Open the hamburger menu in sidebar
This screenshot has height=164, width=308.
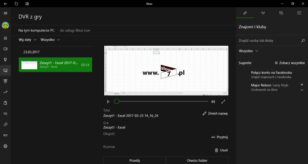(x=5, y=13)
